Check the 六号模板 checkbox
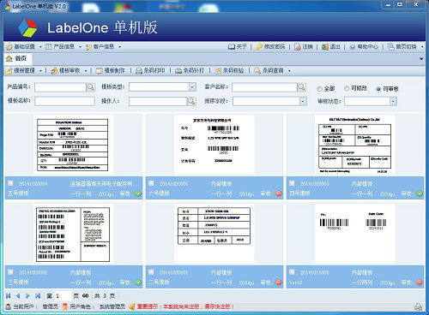This screenshot has height=315, width=429. click(151, 183)
